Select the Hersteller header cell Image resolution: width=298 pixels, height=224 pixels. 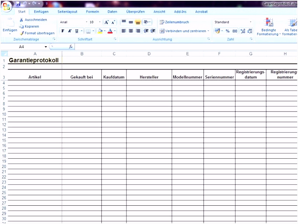coord(149,77)
